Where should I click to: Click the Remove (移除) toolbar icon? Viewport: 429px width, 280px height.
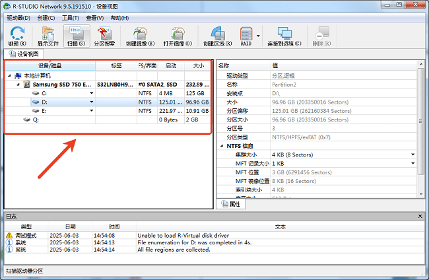[322, 36]
